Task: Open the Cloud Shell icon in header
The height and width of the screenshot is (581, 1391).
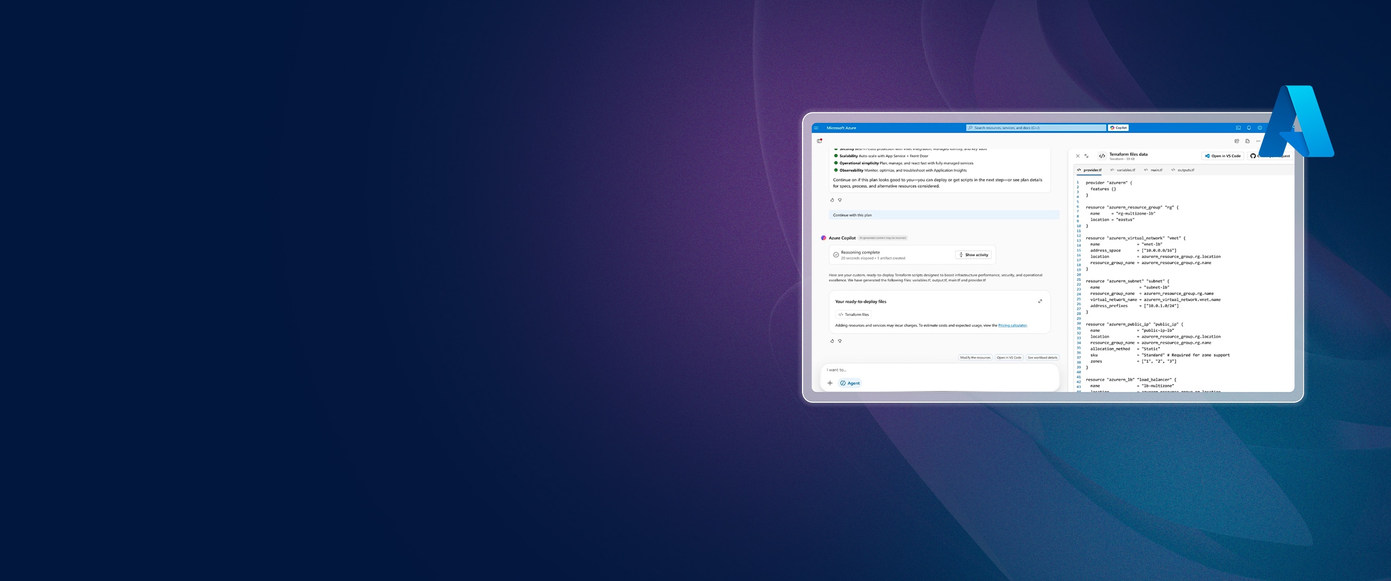Action: click(1238, 128)
